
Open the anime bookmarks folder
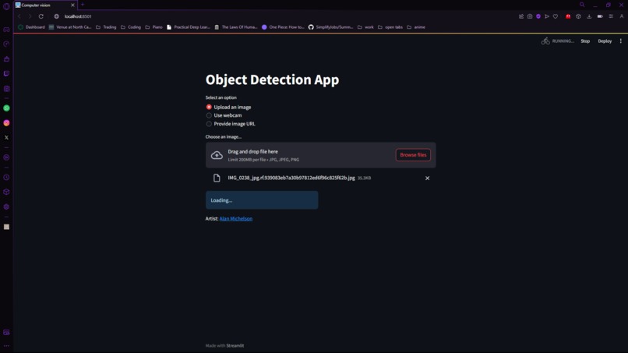point(416,27)
